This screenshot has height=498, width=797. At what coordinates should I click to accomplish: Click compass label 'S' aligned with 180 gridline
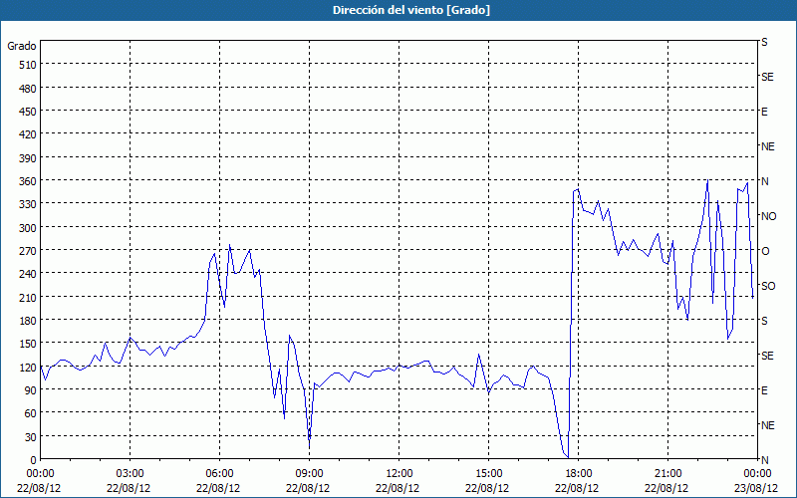(764, 321)
